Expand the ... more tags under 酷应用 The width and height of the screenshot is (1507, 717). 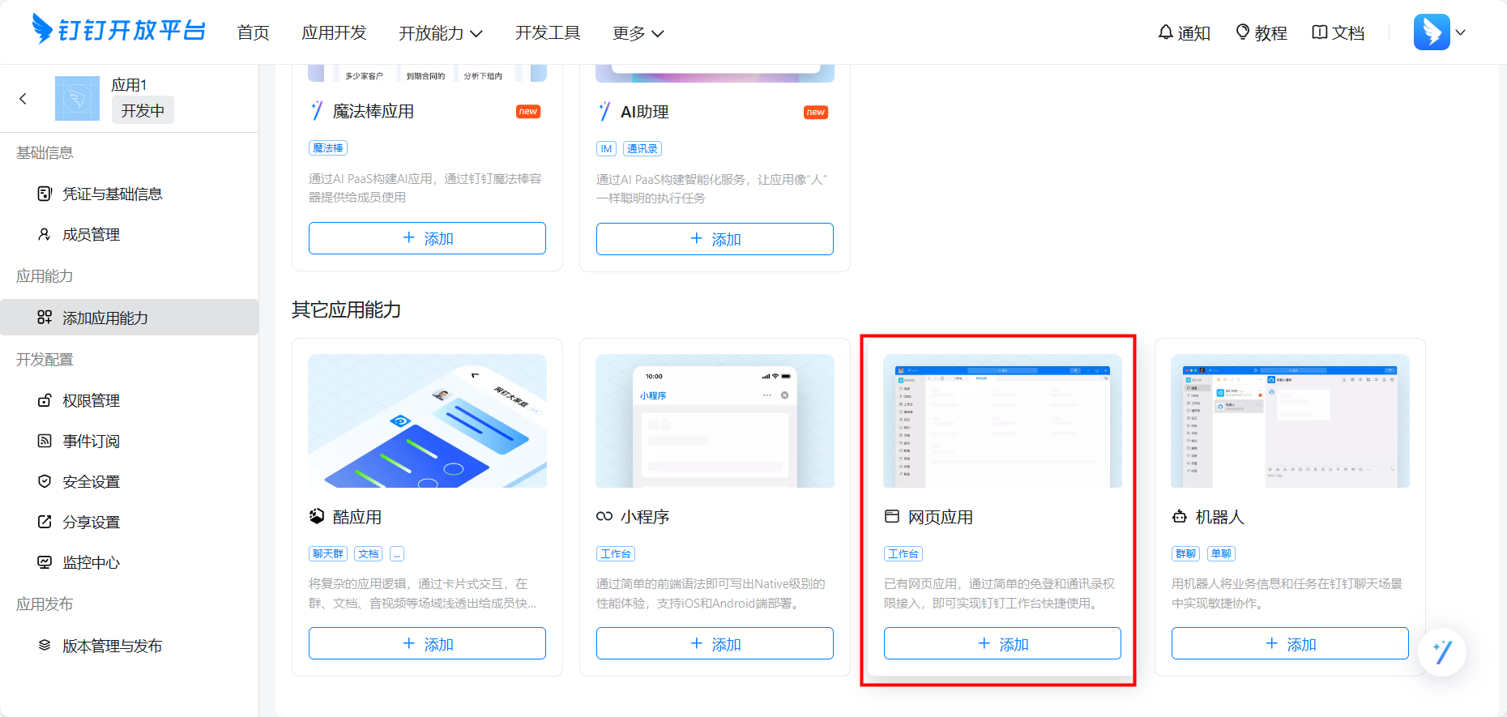(x=397, y=553)
